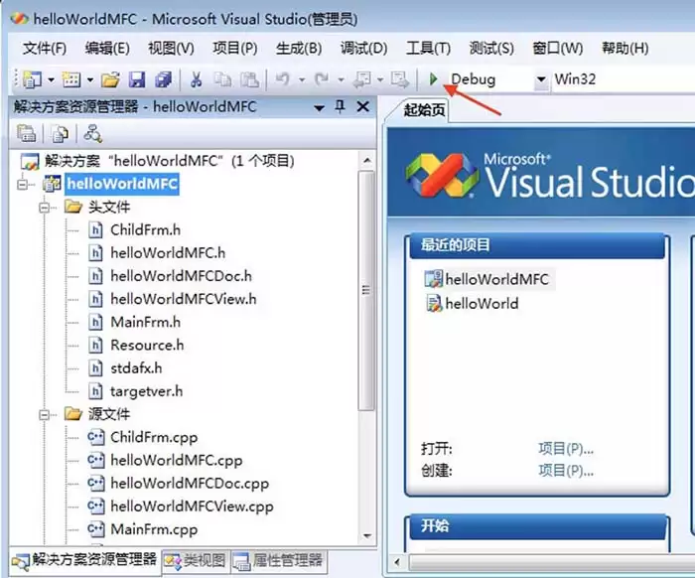Open the Navigate Backward dropdown arrow

pos(380,80)
